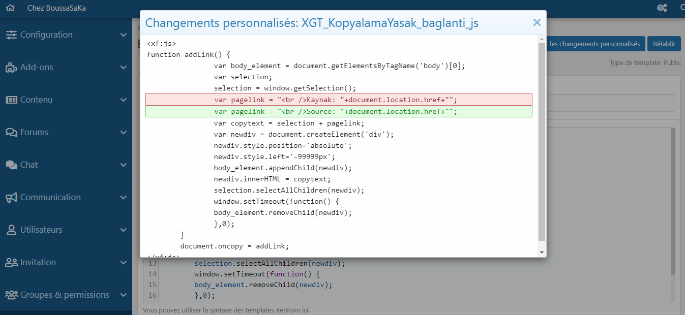Image resolution: width=685 pixels, height=315 pixels.
Task: Click the Communication megaphone icon
Action: coord(11,197)
